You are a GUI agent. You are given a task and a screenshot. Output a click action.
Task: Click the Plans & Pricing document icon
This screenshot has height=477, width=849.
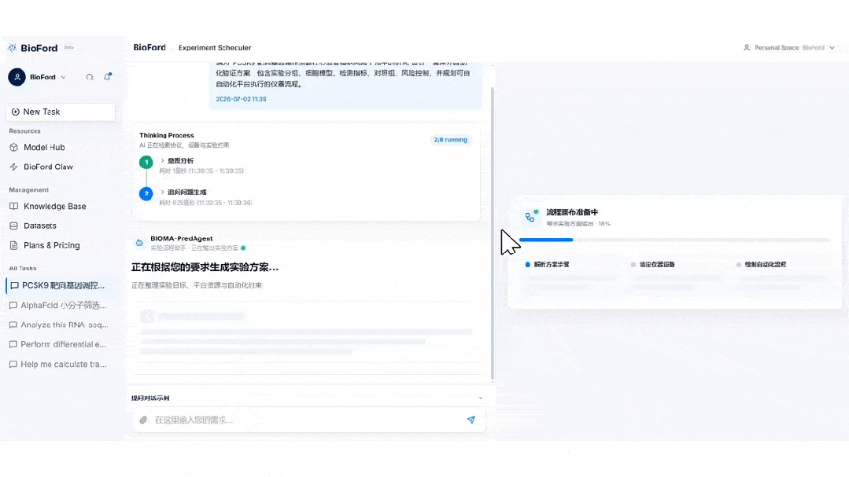(13, 245)
